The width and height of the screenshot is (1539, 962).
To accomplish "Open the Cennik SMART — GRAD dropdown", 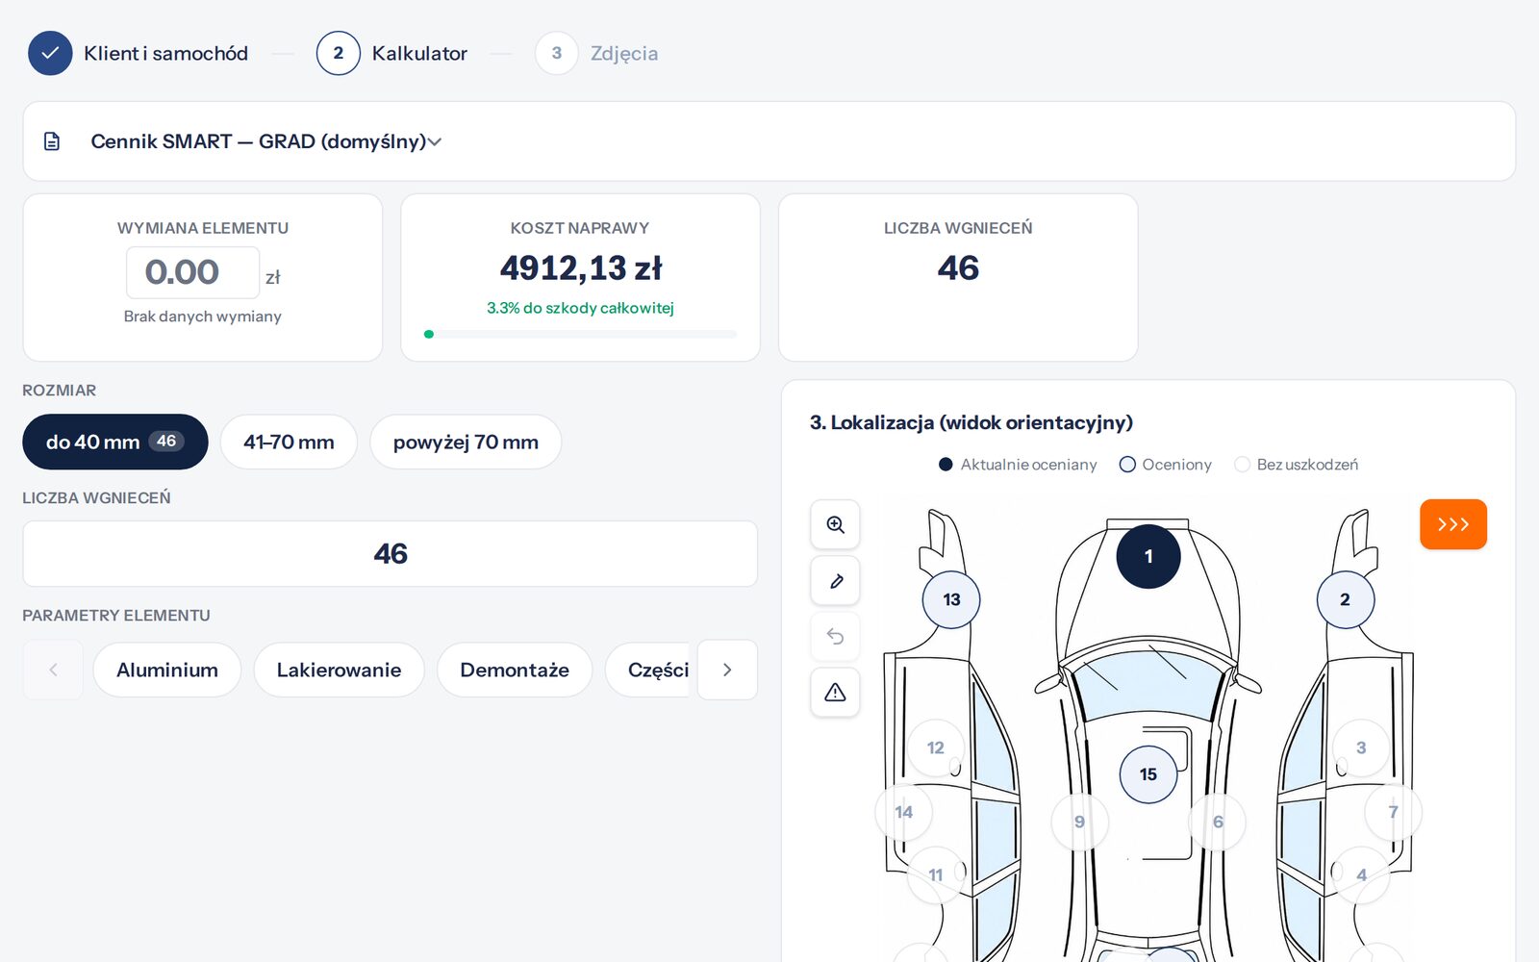I will tap(266, 141).
